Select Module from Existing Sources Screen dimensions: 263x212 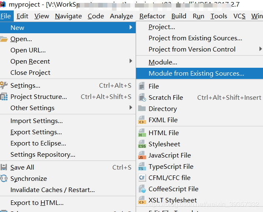(196, 74)
